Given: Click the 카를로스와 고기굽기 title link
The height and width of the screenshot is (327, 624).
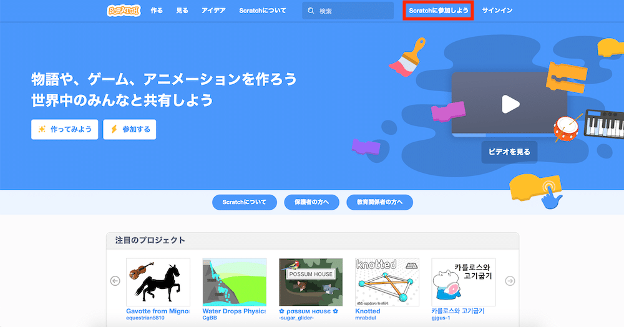Looking at the screenshot, I should pos(458,311).
